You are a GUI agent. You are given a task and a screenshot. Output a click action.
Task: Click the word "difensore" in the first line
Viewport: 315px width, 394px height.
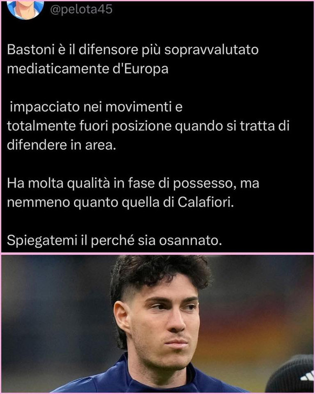tap(108, 50)
